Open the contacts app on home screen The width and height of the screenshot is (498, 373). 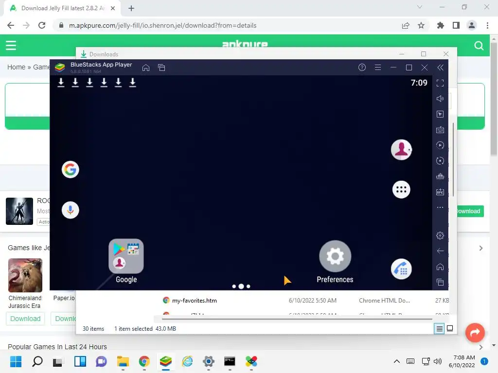[401, 150]
